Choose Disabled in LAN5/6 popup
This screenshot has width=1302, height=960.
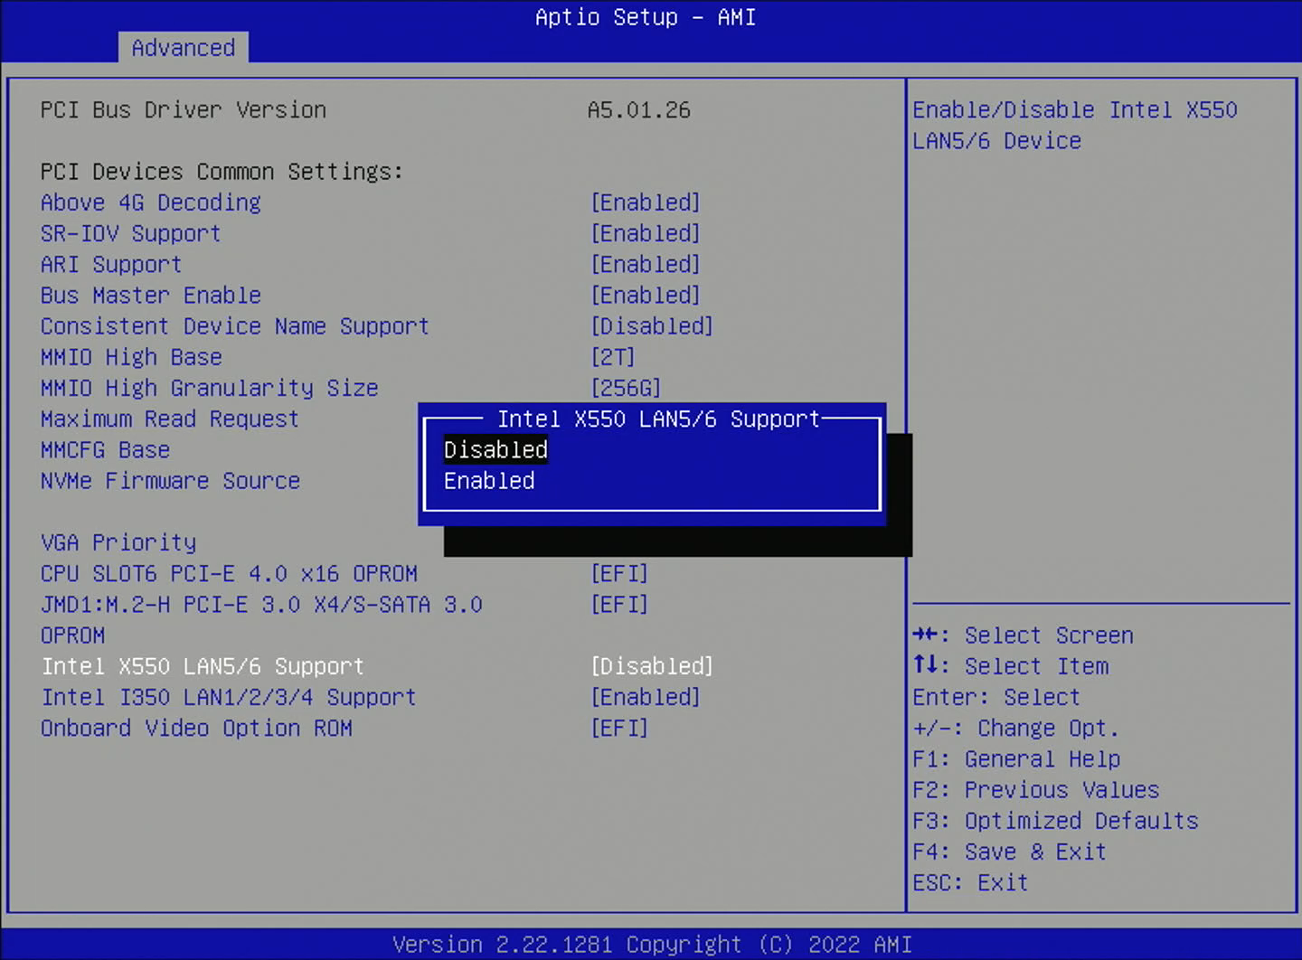[x=495, y=450]
